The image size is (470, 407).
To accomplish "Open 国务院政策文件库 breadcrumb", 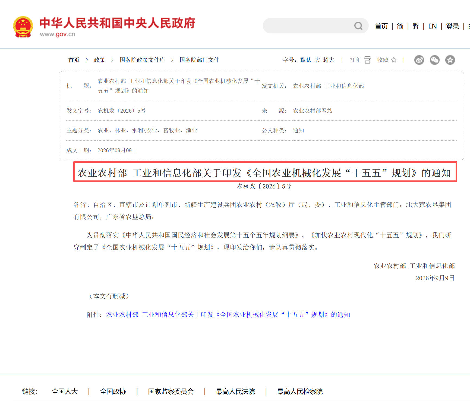I will (142, 60).
